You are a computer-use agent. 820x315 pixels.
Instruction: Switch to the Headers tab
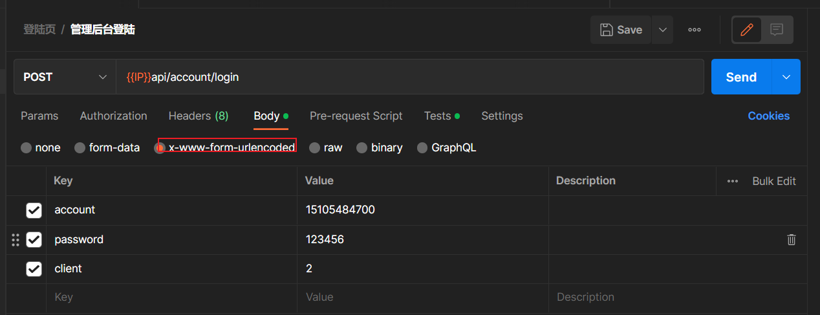point(198,116)
